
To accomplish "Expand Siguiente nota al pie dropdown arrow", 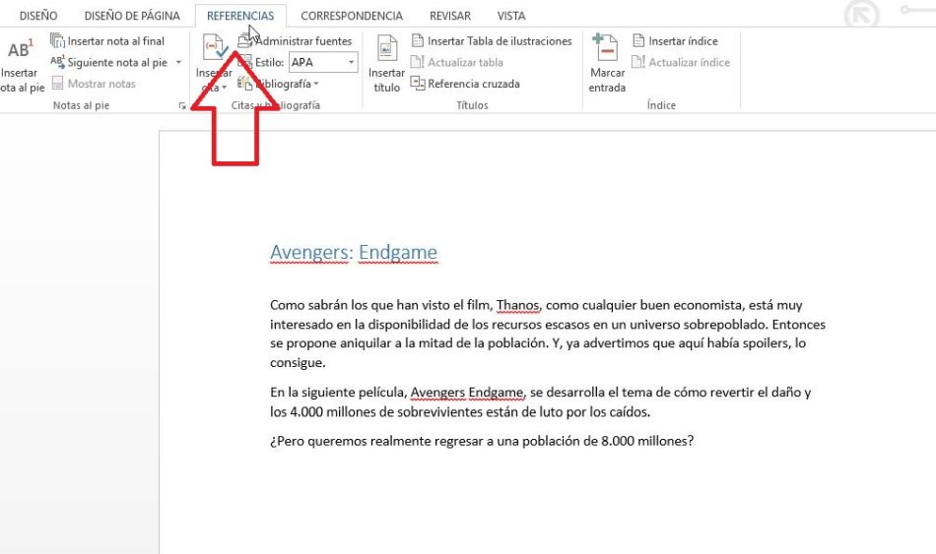I will point(178,63).
